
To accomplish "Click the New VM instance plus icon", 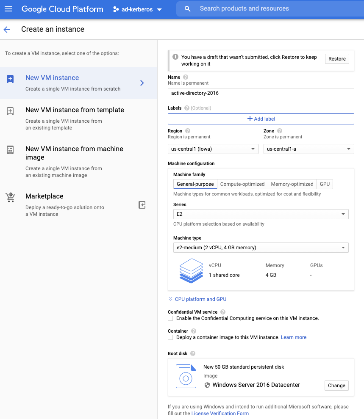I will 10,79.
